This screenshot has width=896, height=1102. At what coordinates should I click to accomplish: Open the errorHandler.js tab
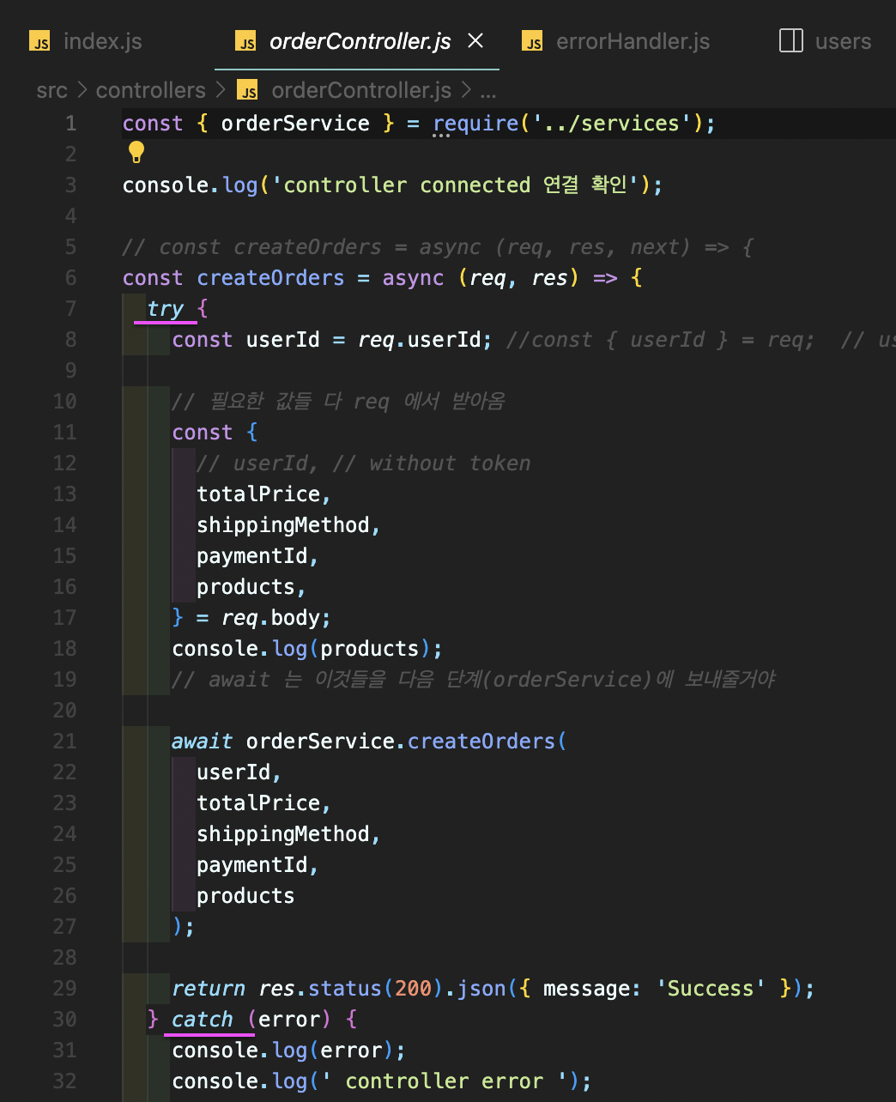[633, 41]
